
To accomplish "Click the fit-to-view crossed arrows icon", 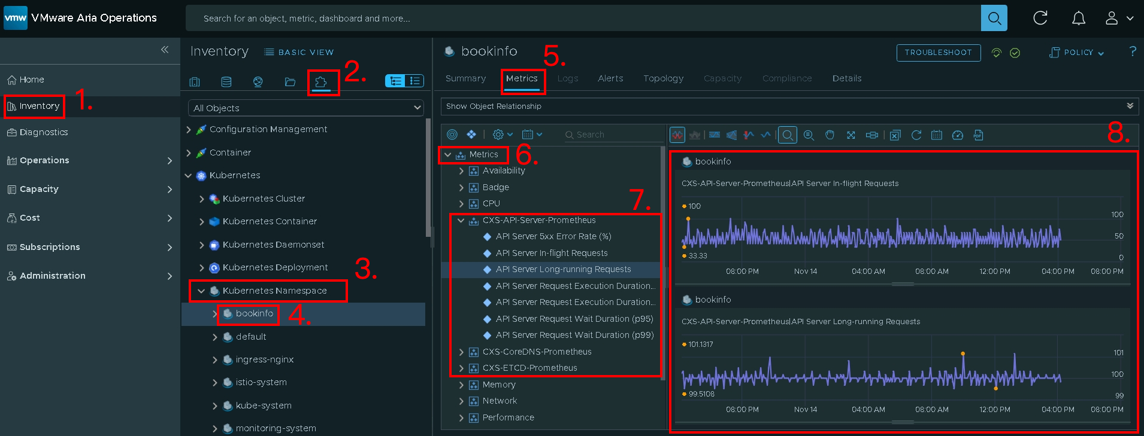I will [x=851, y=135].
